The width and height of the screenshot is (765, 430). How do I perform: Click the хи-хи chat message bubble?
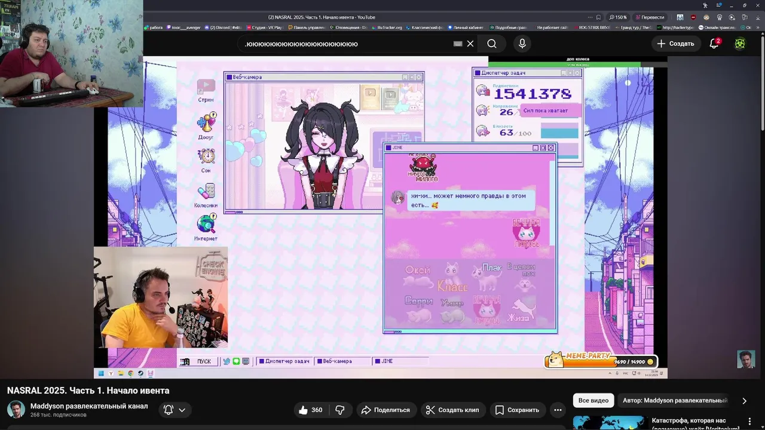pyautogui.click(x=471, y=200)
